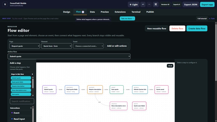The image size is (217, 122).
Task: Open the command shortcut icon button
Action: pos(156,4)
